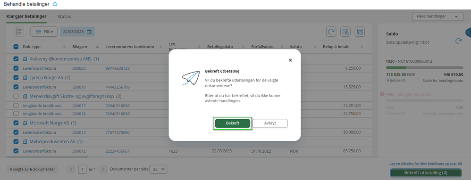
Task: Click the page number input field
Action: click(82, 169)
